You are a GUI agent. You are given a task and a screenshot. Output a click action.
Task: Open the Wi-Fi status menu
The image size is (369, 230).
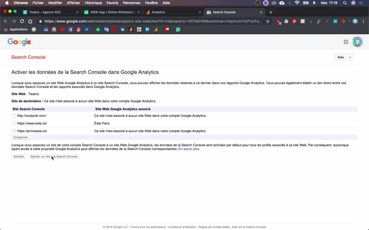click(297, 3)
